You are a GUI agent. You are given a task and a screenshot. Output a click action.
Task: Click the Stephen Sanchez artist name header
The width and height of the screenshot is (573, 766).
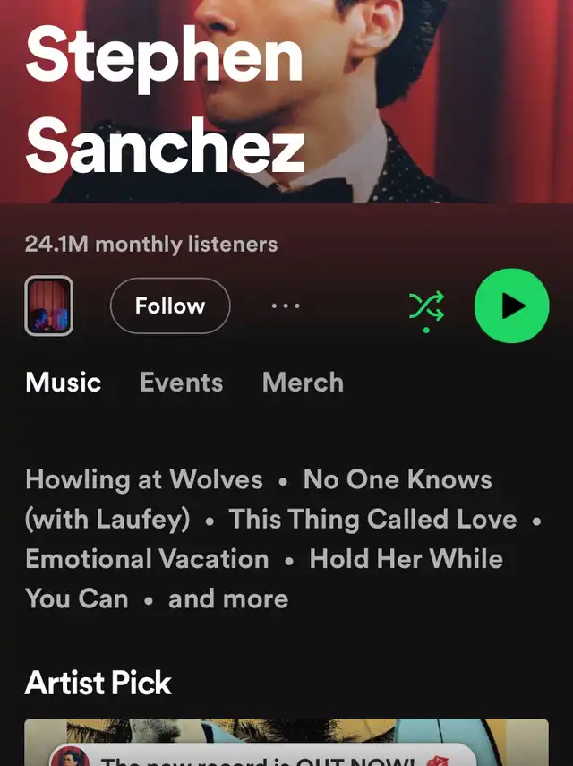(x=165, y=100)
